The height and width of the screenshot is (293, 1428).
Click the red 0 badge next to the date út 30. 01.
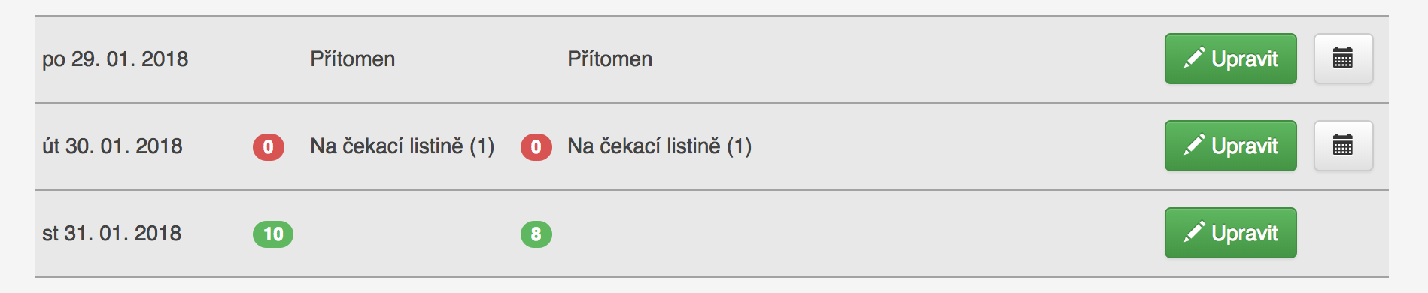[269, 147]
